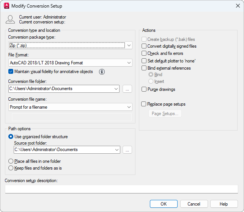Enable Convert digitally signed files
244x212 pixels.
click(144, 46)
